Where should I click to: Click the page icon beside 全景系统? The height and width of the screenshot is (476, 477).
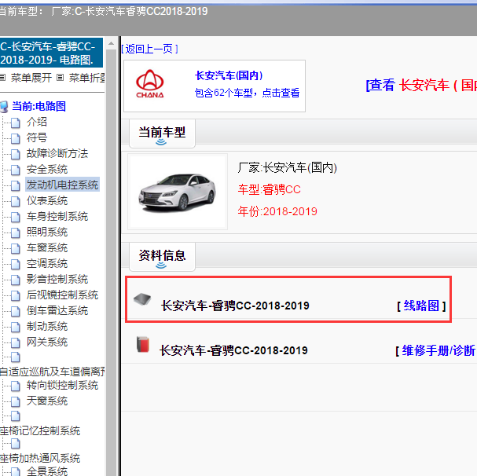tap(15, 471)
